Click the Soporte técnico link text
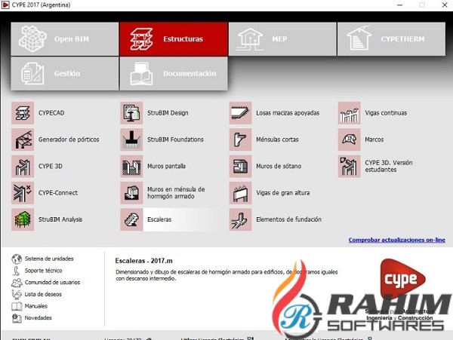 (x=43, y=271)
